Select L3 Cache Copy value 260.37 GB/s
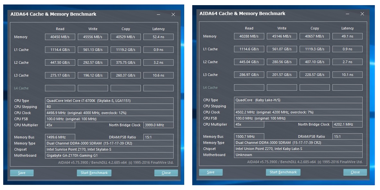380x190 pixels. [125, 75]
